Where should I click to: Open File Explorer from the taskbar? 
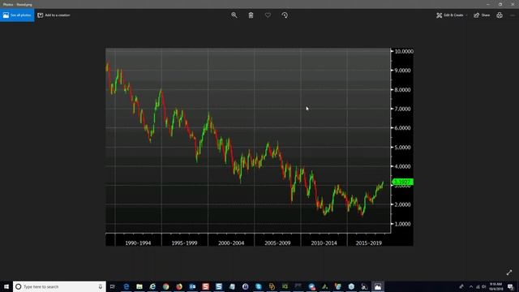pos(139,286)
